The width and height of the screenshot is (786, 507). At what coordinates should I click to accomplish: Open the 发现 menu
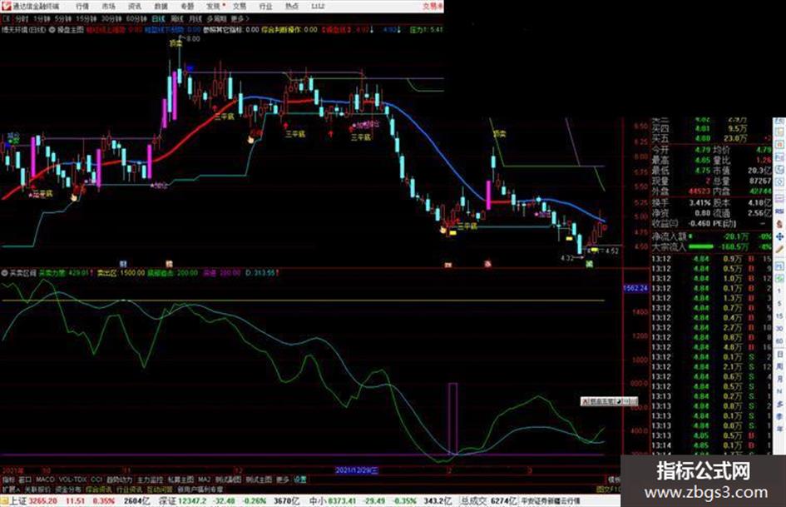(214, 7)
